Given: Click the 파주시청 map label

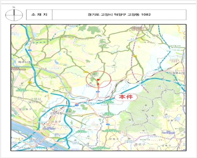Looking at the screenshot, I should pos(25,62).
